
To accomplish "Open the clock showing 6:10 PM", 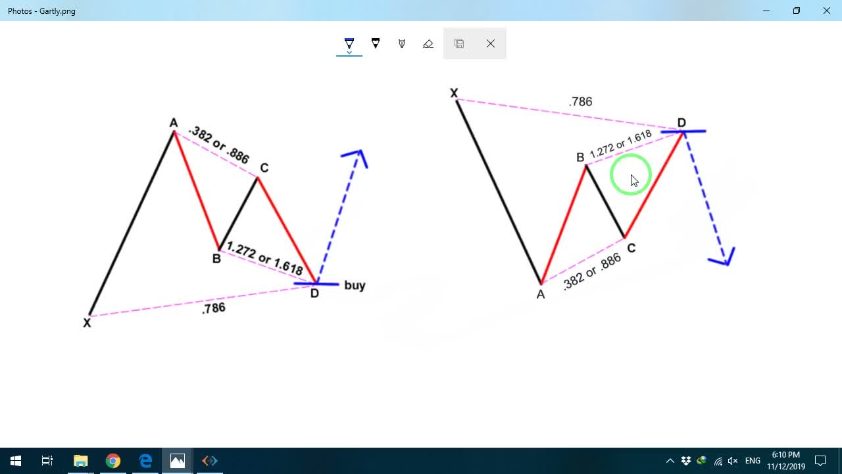I will tap(786, 461).
